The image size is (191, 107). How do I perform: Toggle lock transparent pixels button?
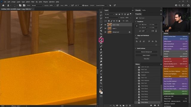tap(109, 21)
